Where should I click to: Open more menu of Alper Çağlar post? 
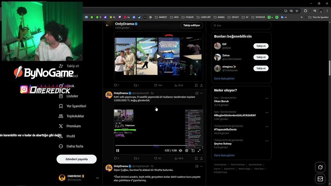tap(201, 166)
